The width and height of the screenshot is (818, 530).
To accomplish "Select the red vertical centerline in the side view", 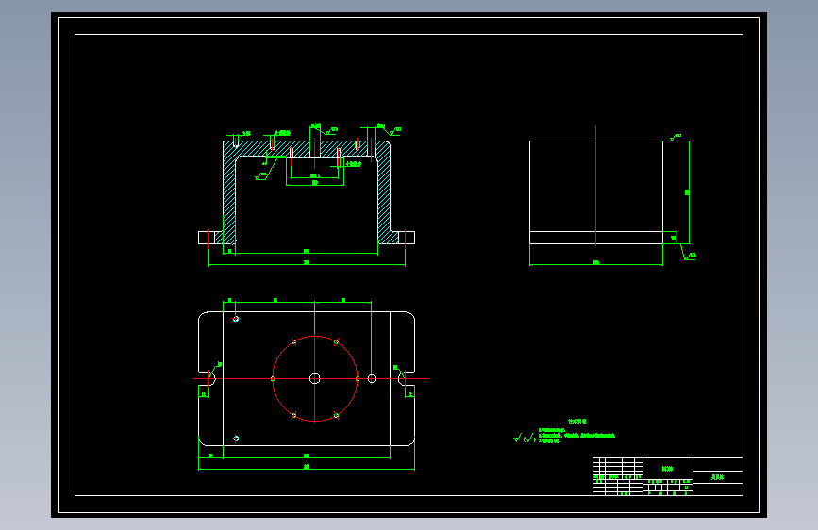I will click(x=595, y=185).
